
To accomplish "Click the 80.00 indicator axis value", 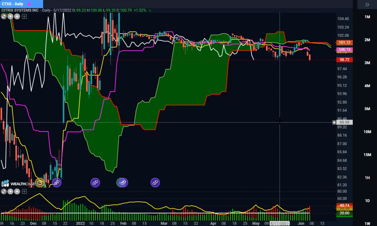I will coord(342,191).
